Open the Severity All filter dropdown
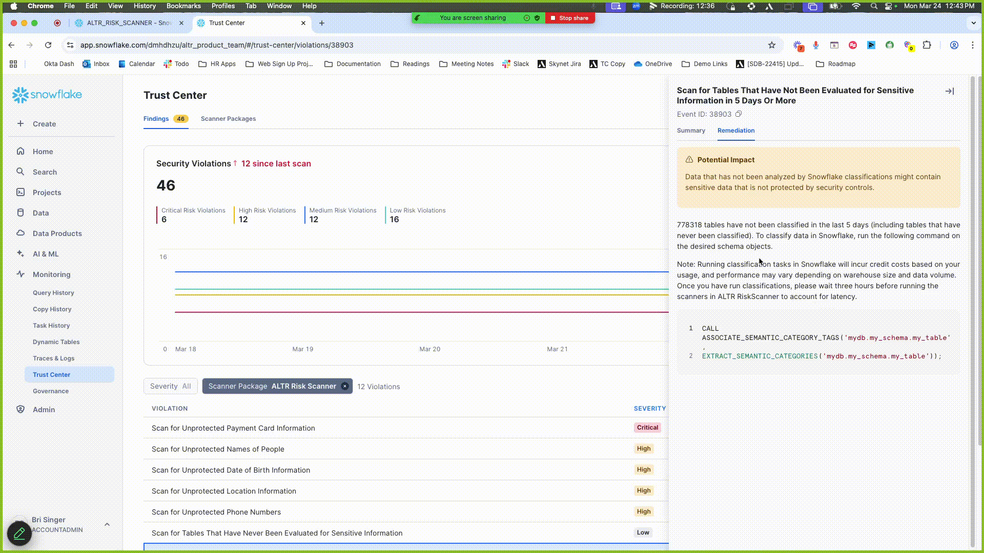The width and height of the screenshot is (984, 553). point(170,386)
